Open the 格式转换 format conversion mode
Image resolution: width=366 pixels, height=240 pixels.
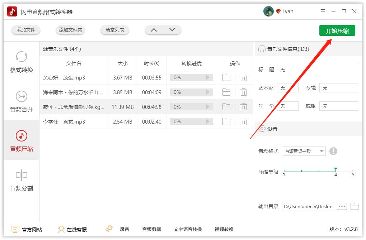22,62
